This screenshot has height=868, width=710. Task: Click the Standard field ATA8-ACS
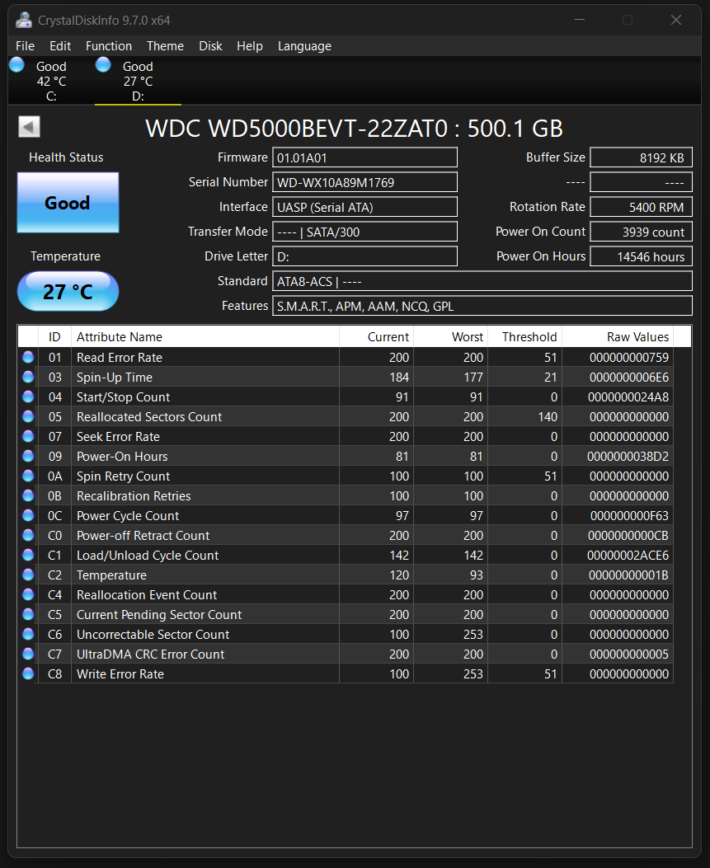pyautogui.click(x=482, y=281)
